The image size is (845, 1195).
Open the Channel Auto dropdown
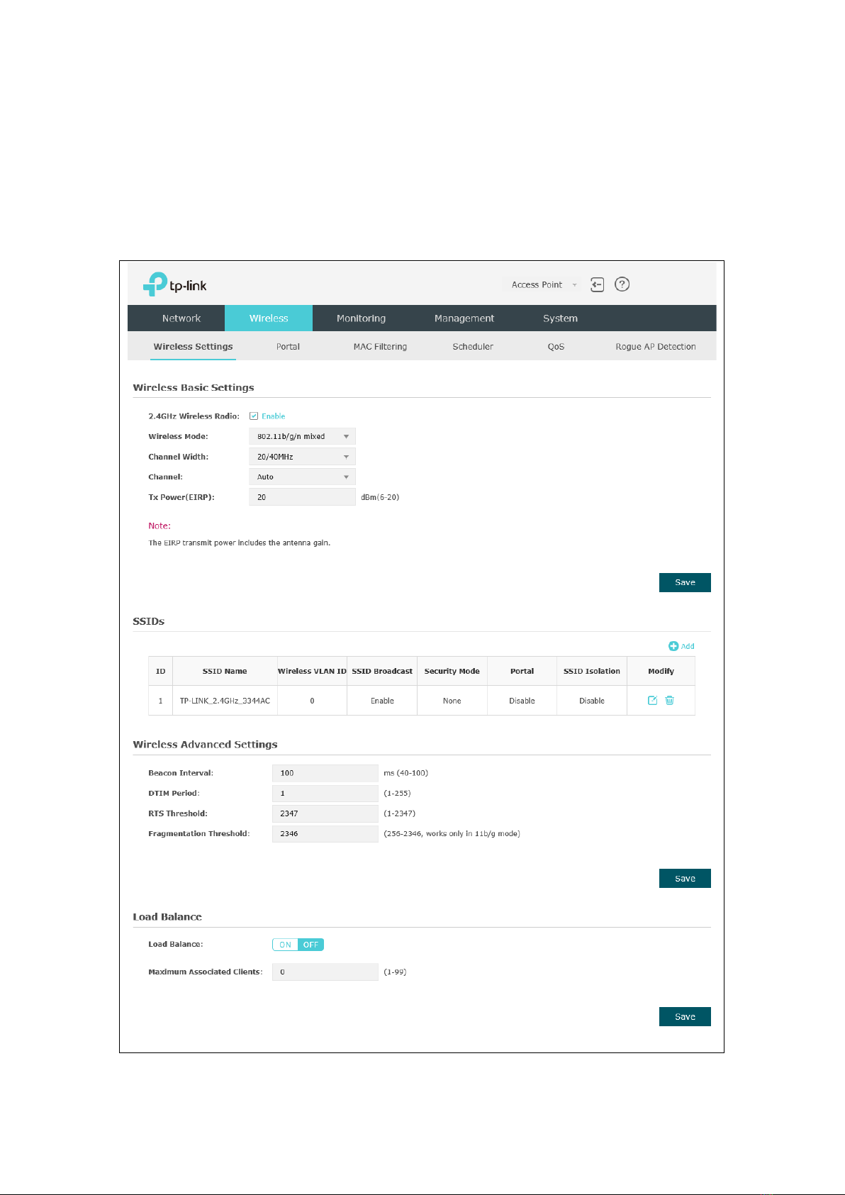pos(302,477)
